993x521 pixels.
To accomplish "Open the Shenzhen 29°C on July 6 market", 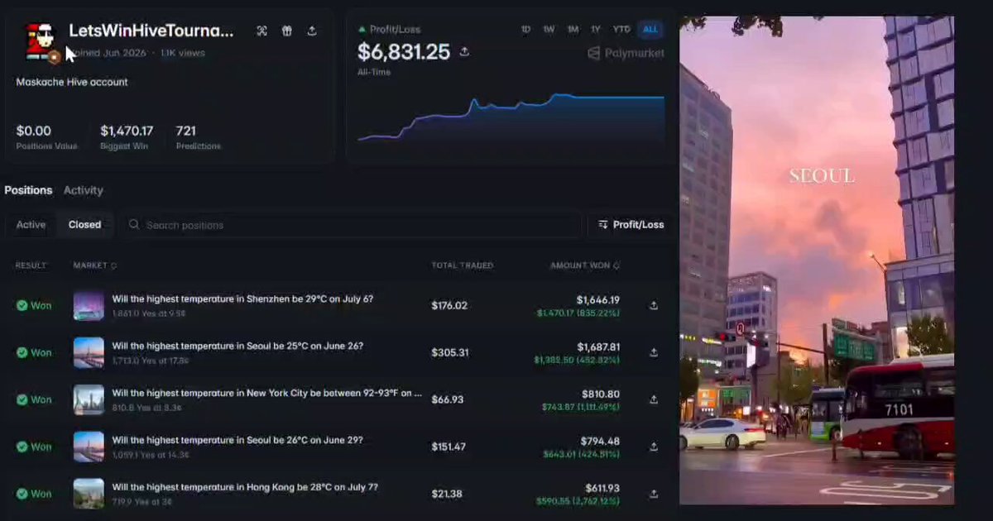I will [242, 299].
